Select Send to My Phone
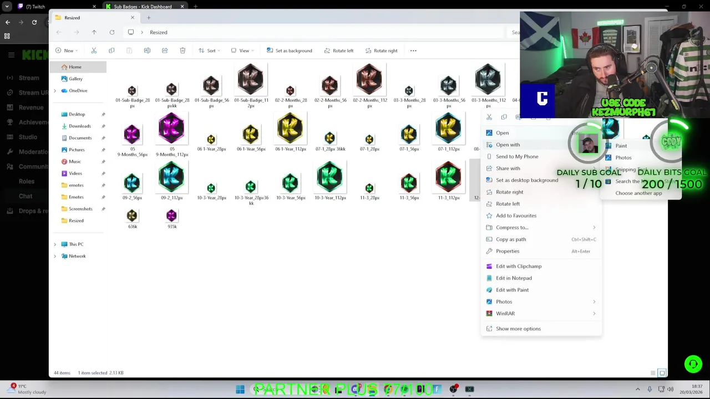Image resolution: width=710 pixels, height=399 pixels. [x=541, y=157]
